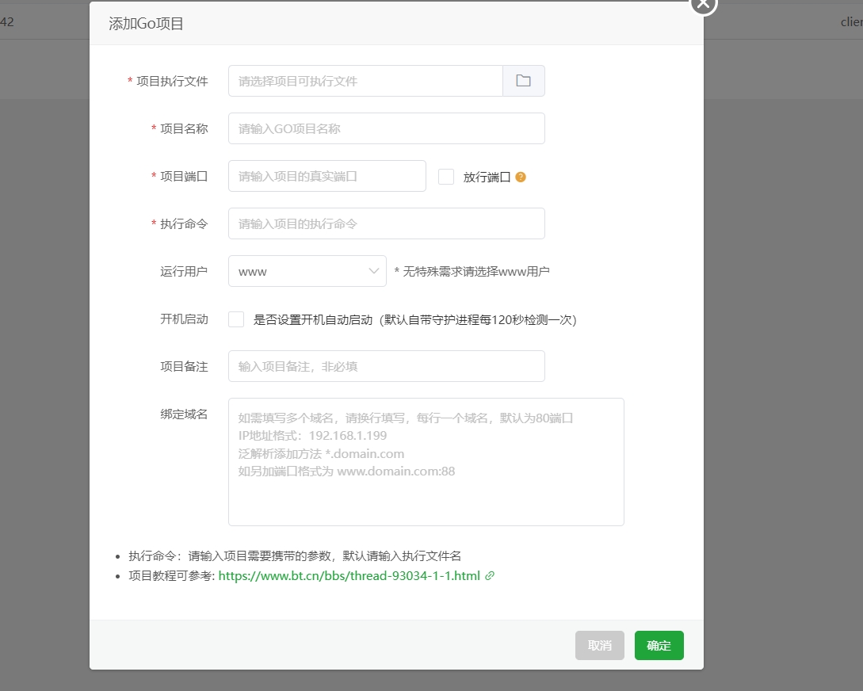Click the 执行命令 hint note at the bottom
This screenshot has width=863, height=691.
[x=295, y=555]
